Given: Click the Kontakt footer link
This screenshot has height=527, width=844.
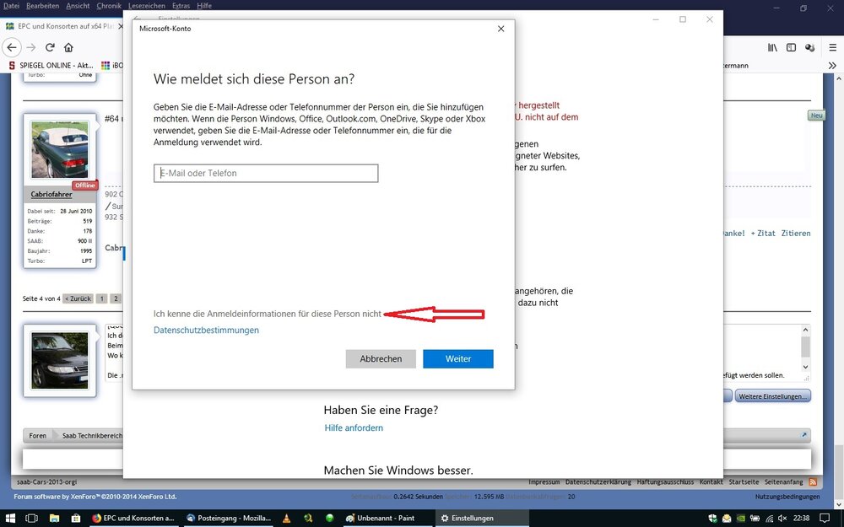Looking at the screenshot, I should pos(711,482).
